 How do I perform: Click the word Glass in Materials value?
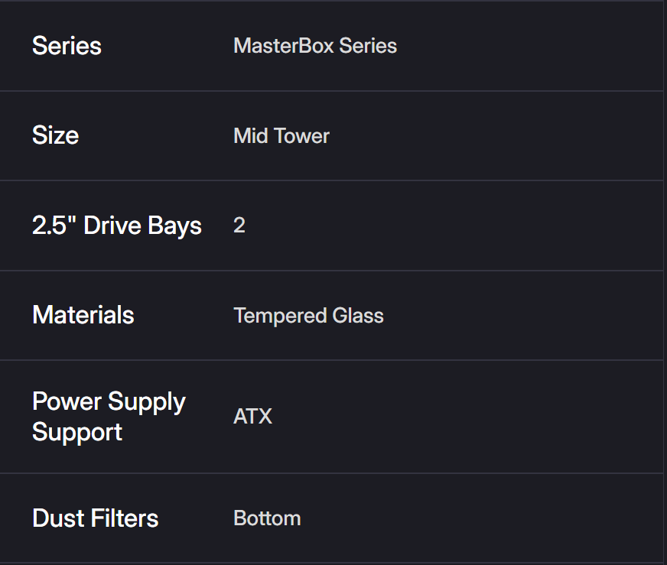357,316
